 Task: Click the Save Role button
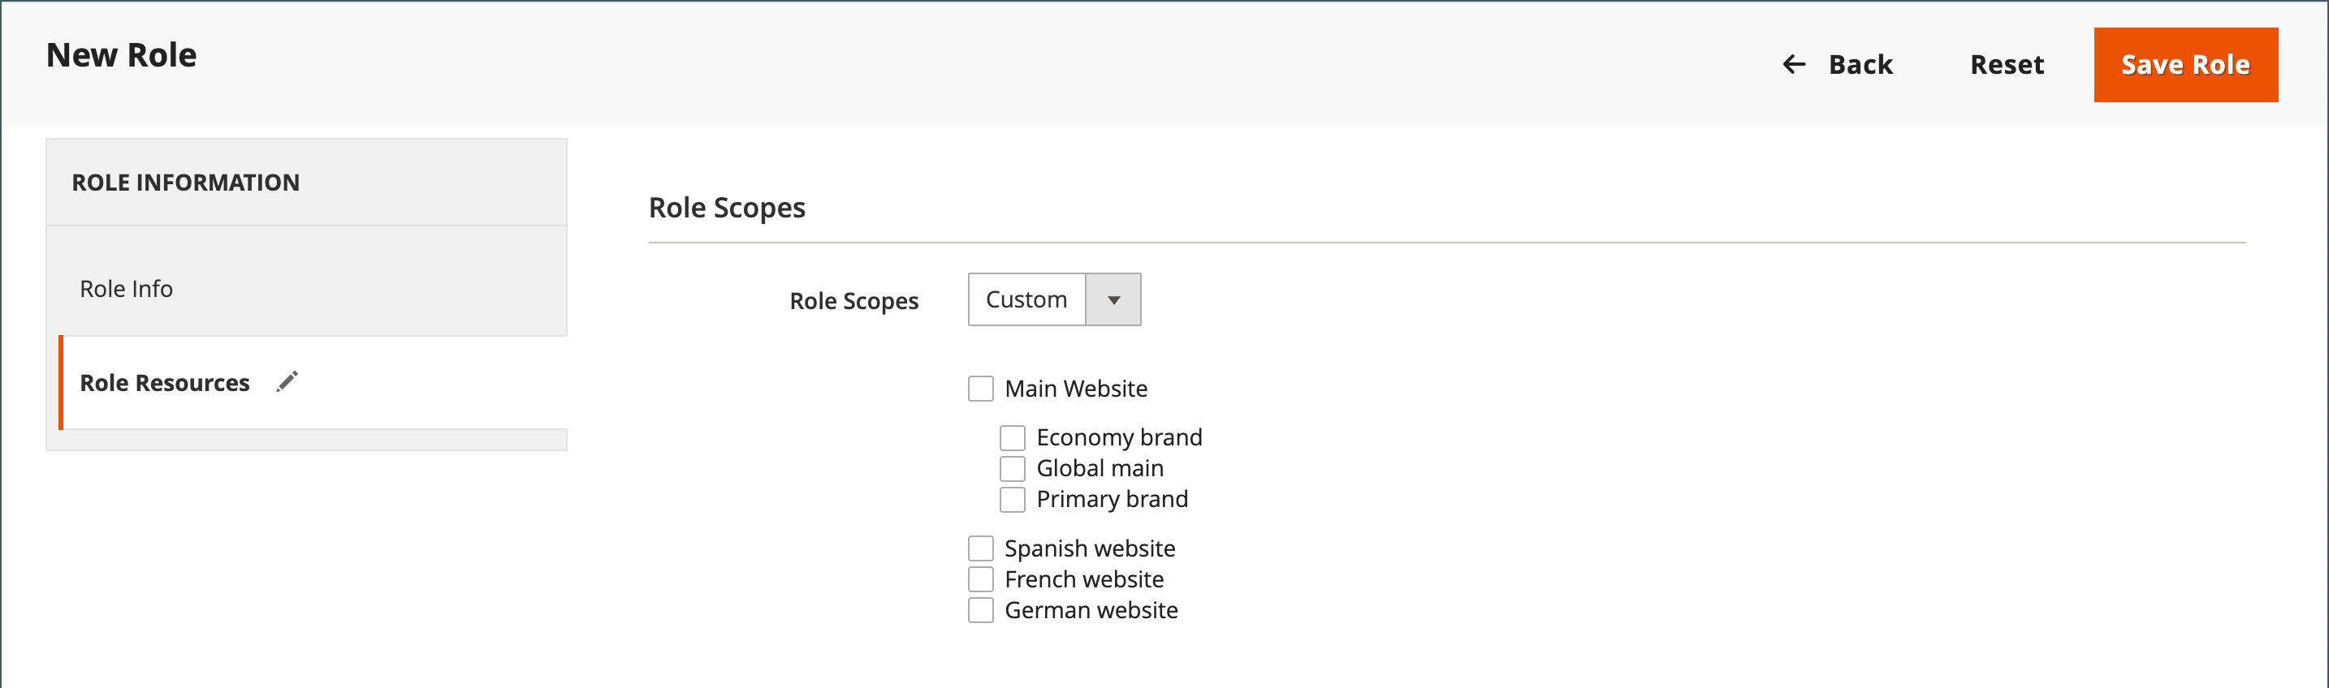point(2184,65)
